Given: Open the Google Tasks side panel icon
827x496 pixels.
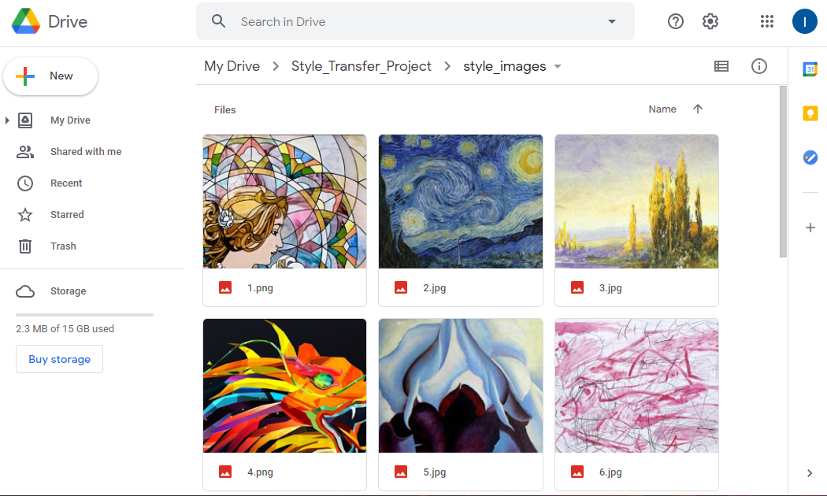Looking at the screenshot, I should pos(810,157).
